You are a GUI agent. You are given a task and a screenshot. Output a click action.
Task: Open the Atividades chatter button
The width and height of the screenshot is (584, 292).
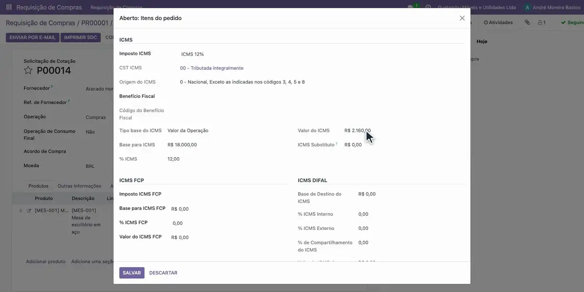click(498, 22)
